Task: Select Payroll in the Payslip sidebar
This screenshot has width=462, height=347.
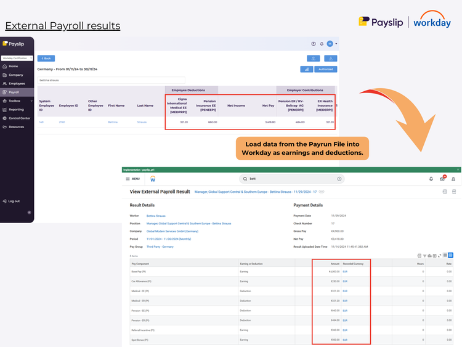Action: coord(13,92)
